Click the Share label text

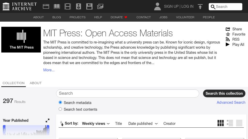[237, 29]
